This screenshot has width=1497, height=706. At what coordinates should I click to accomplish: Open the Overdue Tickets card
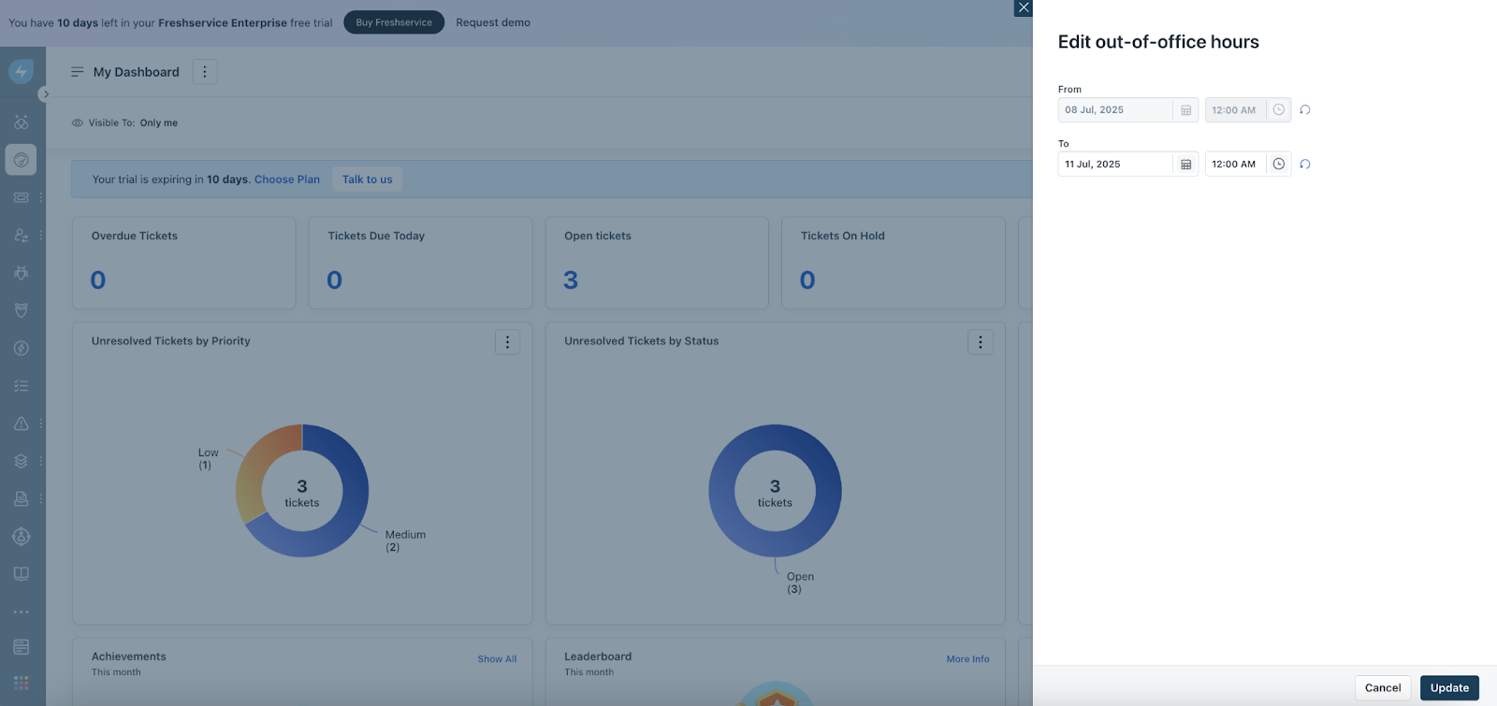[x=184, y=263]
